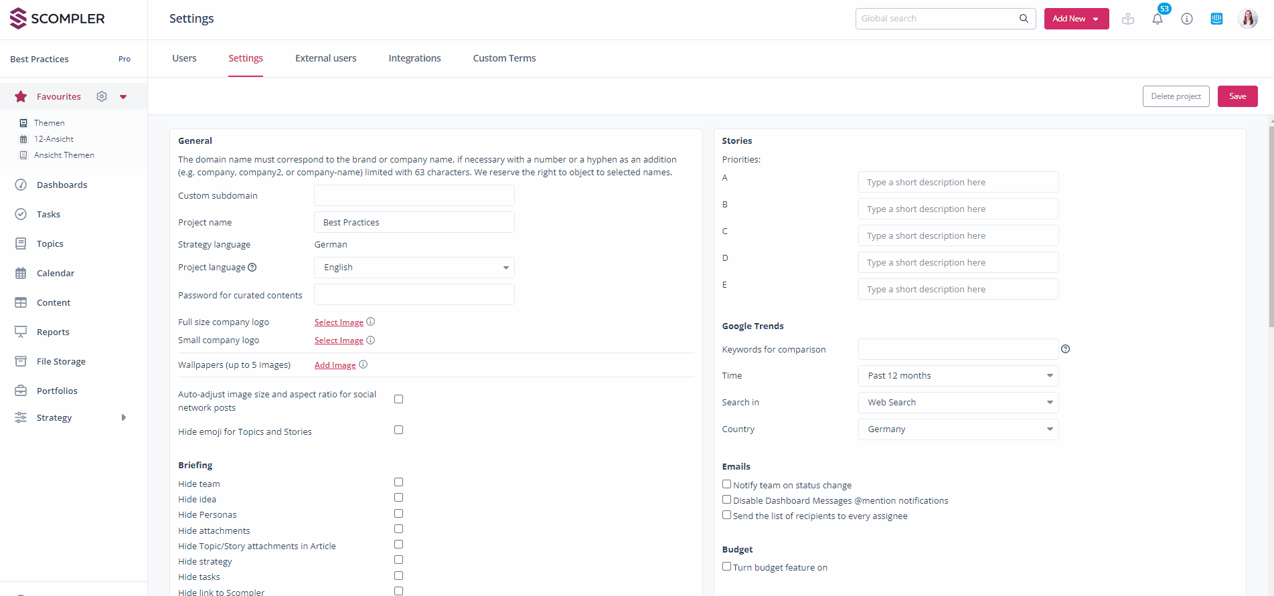Open Dashboards from the sidebar
This screenshot has width=1274, height=596.
pos(62,185)
